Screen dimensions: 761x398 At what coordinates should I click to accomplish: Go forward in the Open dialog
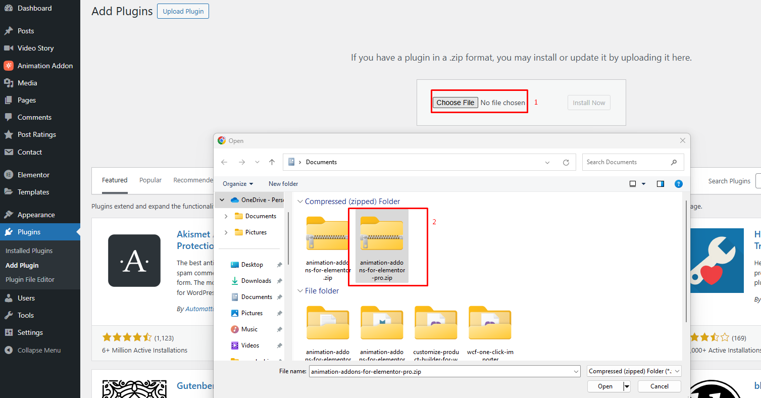coord(241,162)
